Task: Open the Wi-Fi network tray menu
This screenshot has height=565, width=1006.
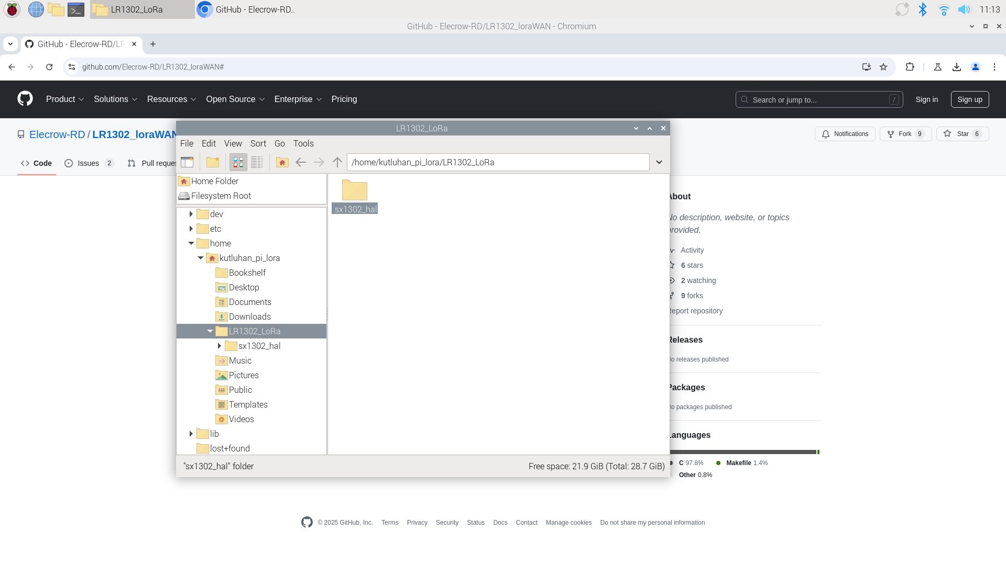Action: (944, 9)
